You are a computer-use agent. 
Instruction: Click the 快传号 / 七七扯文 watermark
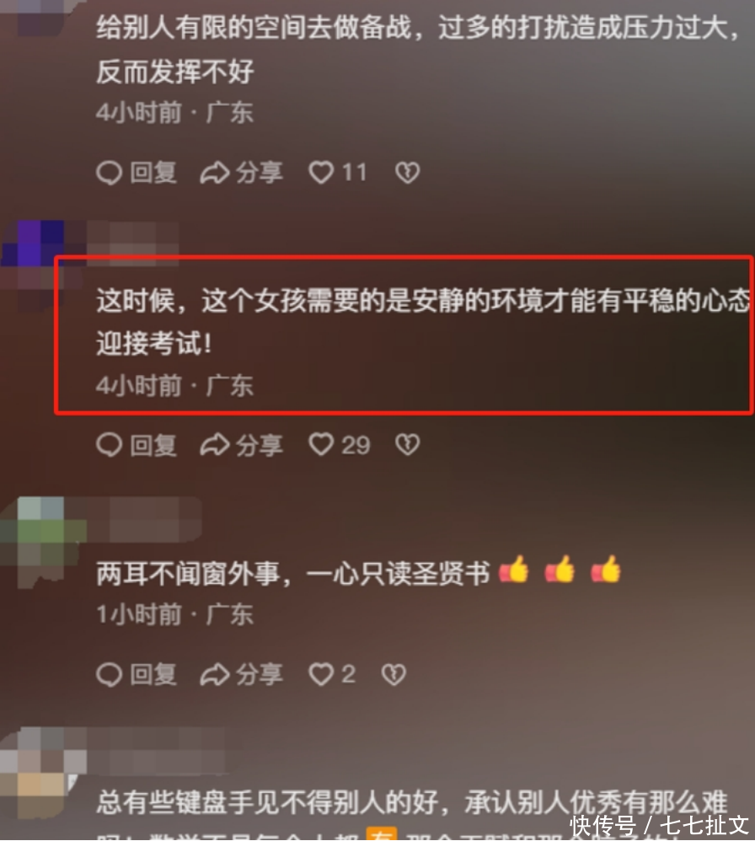[x=660, y=826]
